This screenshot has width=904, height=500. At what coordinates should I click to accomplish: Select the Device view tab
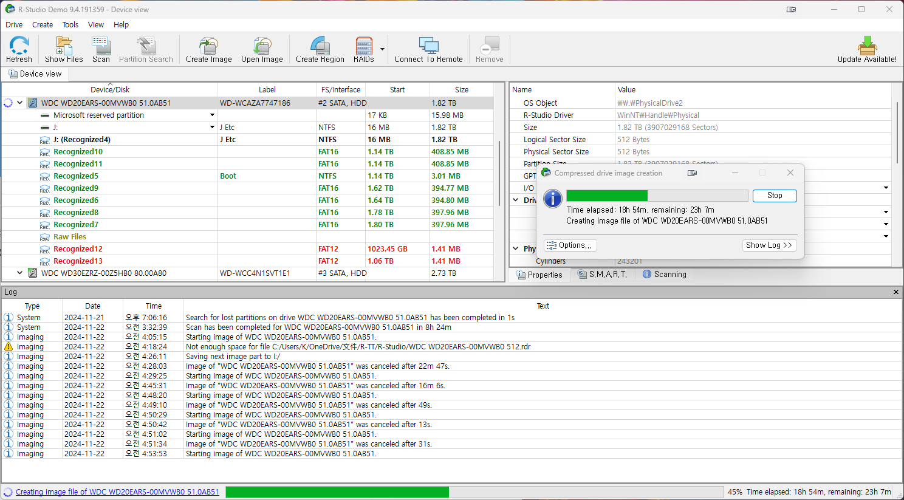pos(35,74)
